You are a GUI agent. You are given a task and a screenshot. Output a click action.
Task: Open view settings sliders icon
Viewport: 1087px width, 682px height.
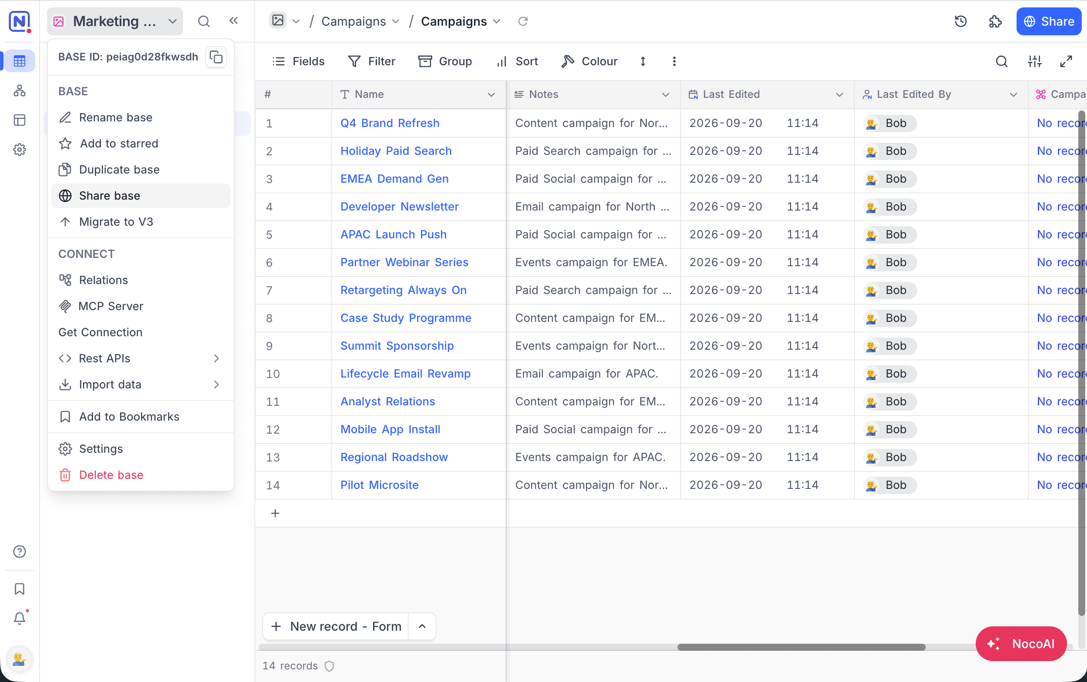coord(1034,61)
